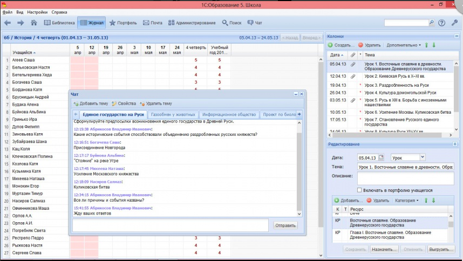Screen dimensions: 463x261
Task: Click Удалить тему in chat window
Action: (x=155, y=103)
